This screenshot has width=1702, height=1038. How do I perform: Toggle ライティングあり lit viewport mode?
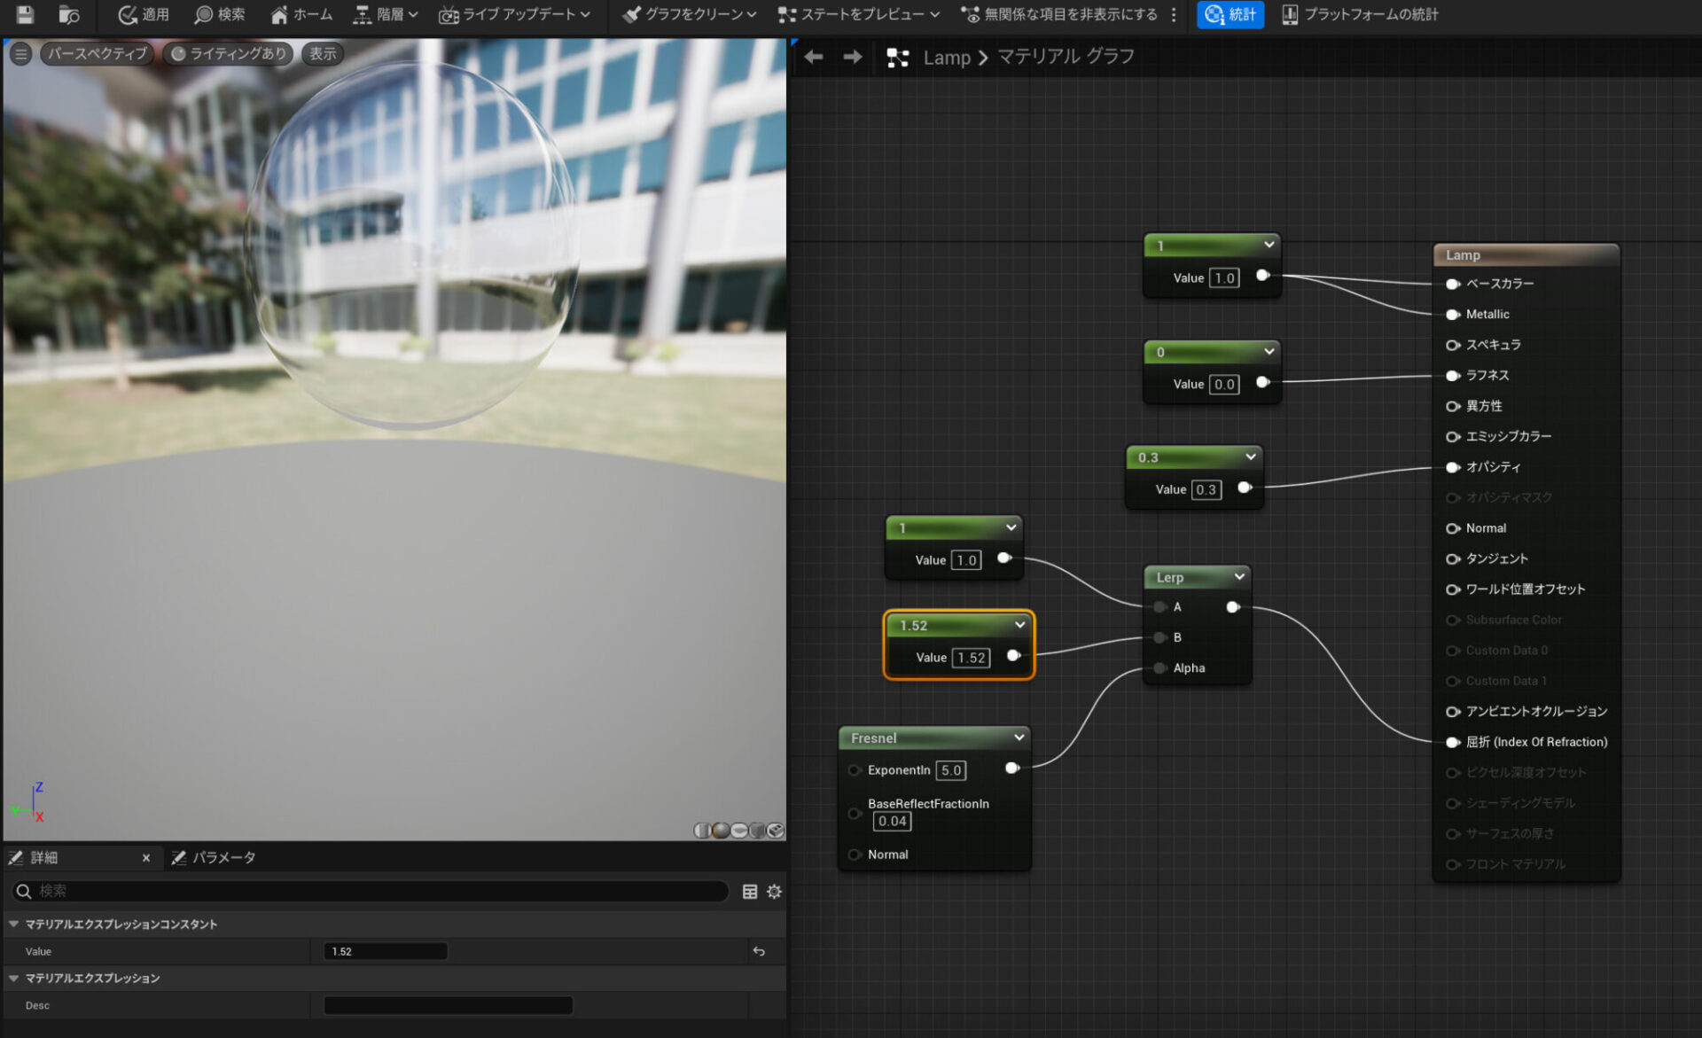coord(227,53)
